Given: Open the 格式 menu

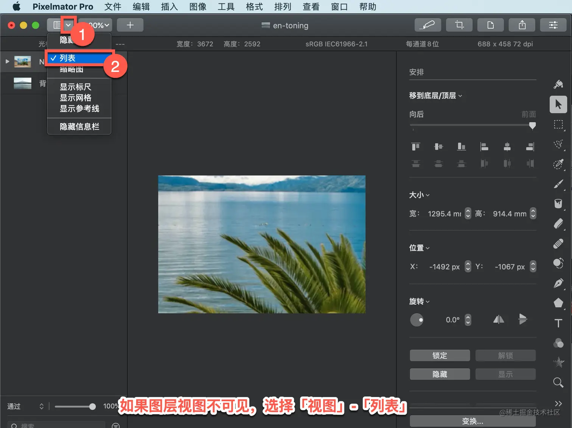Looking at the screenshot, I should click(x=254, y=6).
